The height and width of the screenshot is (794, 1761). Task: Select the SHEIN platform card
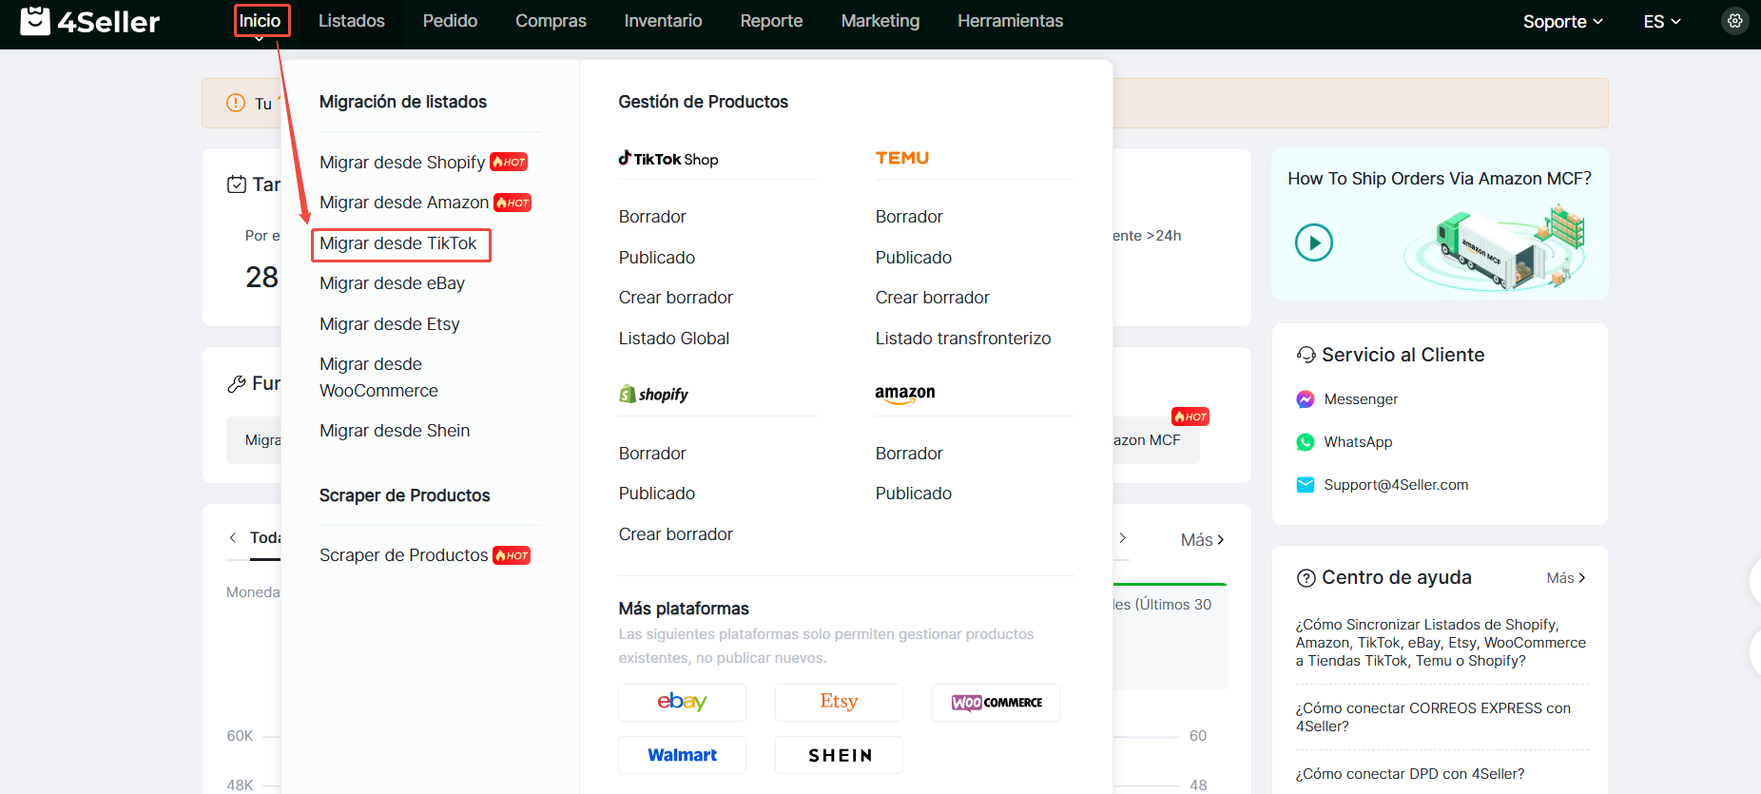coord(839,755)
